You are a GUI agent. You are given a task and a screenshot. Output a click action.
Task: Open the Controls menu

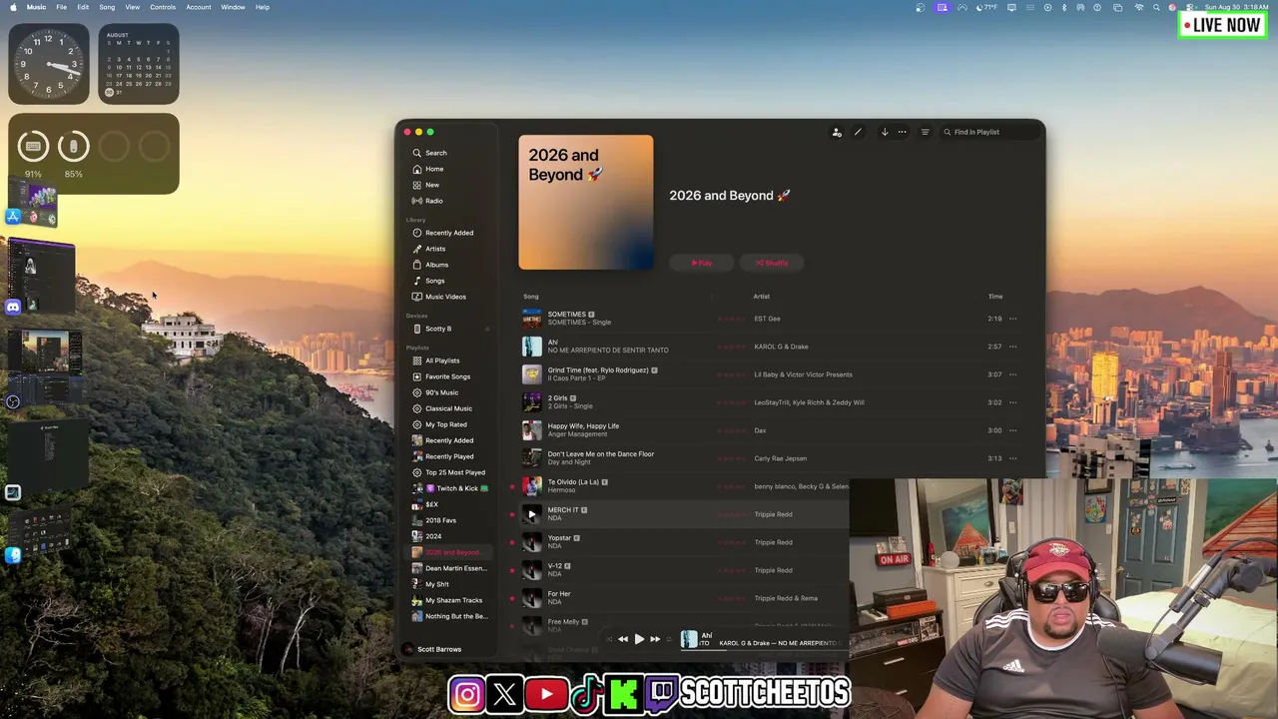(163, 7)
